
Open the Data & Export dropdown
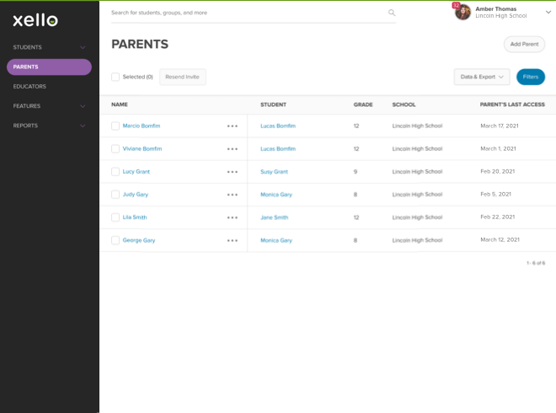[482, 77]
